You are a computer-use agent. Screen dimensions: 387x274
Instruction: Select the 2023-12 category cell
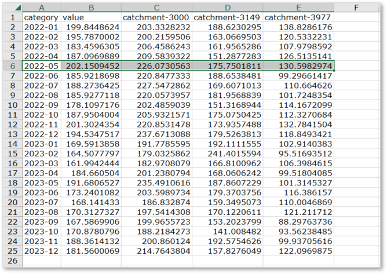point(41,251)
